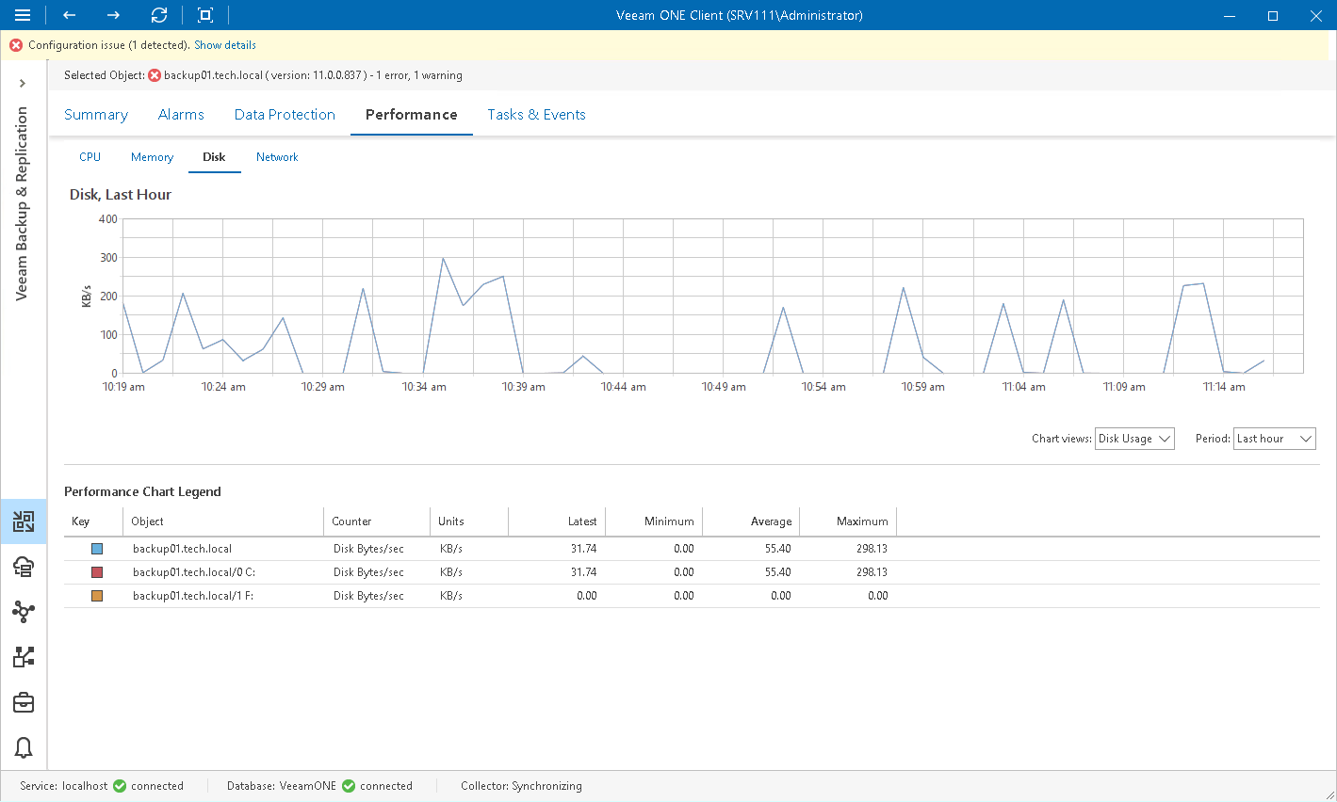The image size is (1337, 802).
Task: Sort legend by the Minimum column header
Action: coord(654,521)
